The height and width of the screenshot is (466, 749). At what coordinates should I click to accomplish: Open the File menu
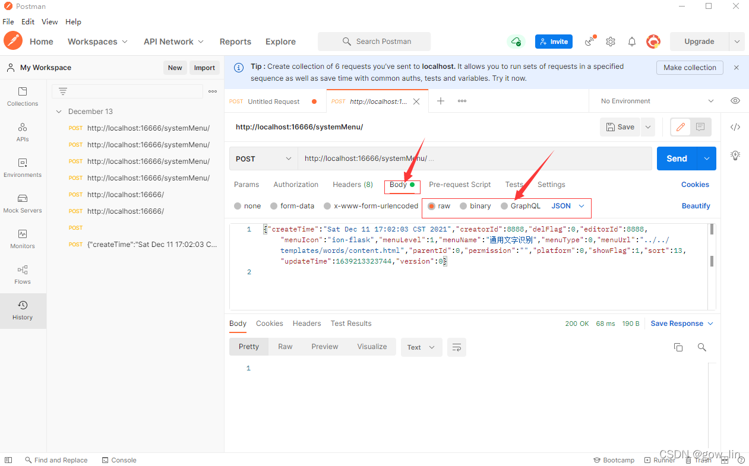click(8, 22)
